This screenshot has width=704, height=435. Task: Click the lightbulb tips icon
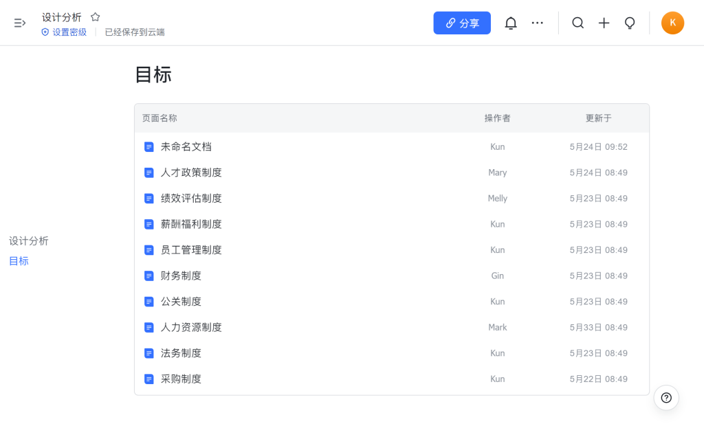click(x=629, y=23)
